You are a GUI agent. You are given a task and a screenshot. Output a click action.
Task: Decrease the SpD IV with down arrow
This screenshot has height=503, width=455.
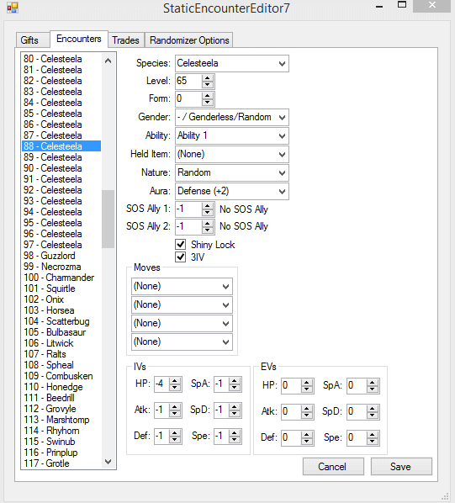tap(235, 414)
